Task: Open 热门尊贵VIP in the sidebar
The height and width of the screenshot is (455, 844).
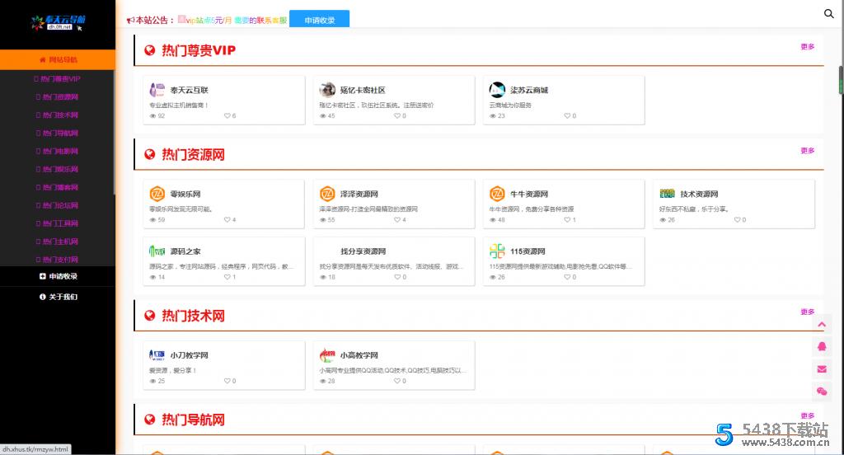Action: click(58, 78)
